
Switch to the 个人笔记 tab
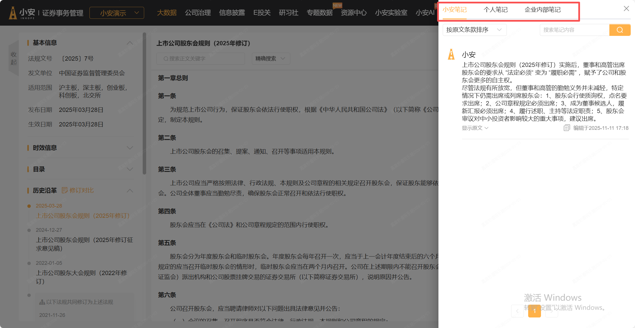pyautogui.click(x=495, y=10)
